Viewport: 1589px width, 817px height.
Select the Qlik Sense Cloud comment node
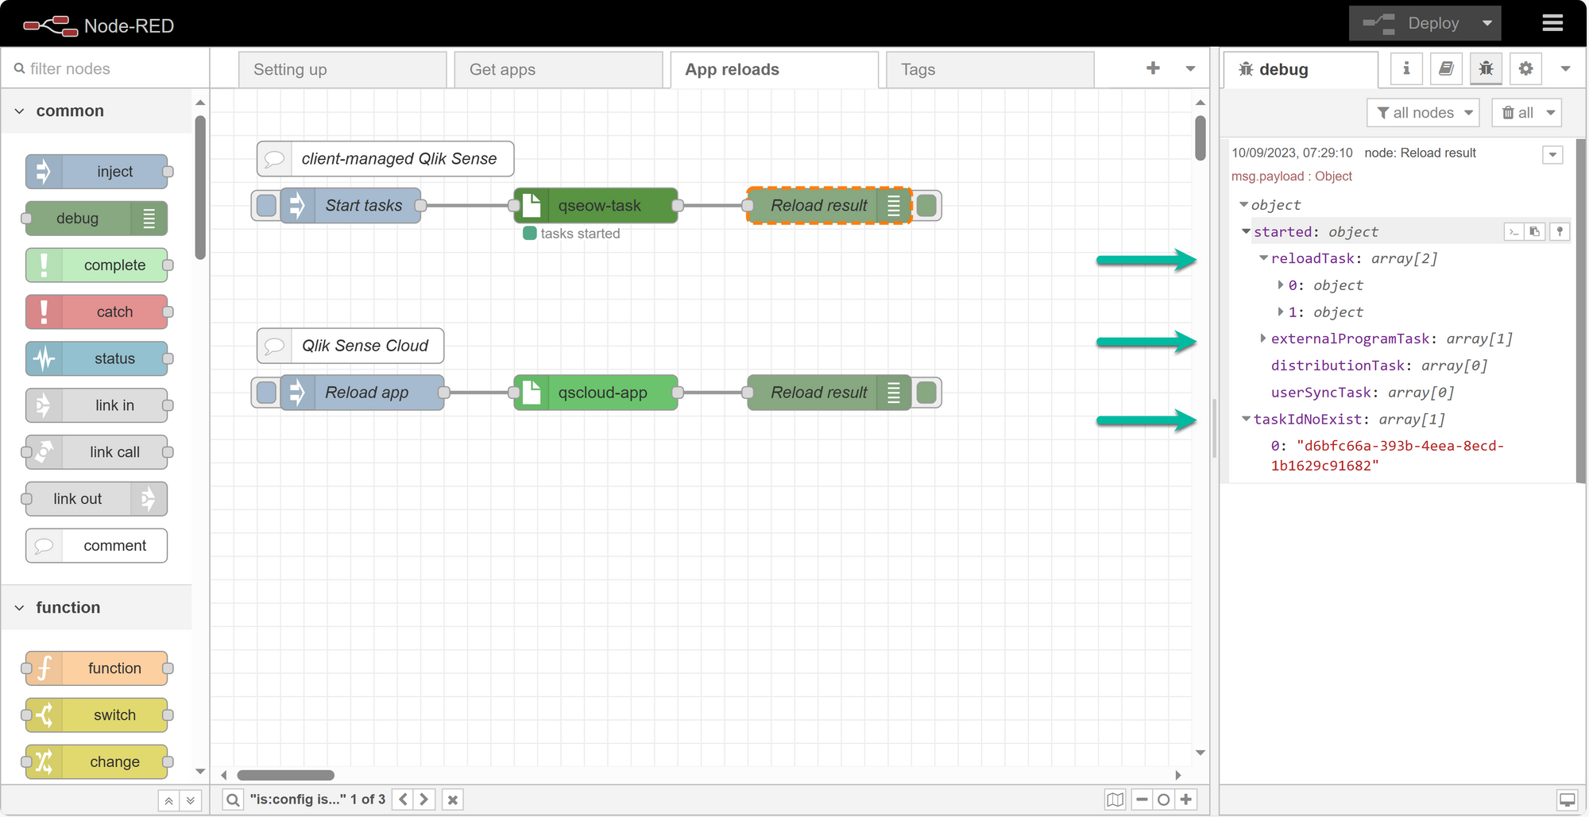point(350,346)
